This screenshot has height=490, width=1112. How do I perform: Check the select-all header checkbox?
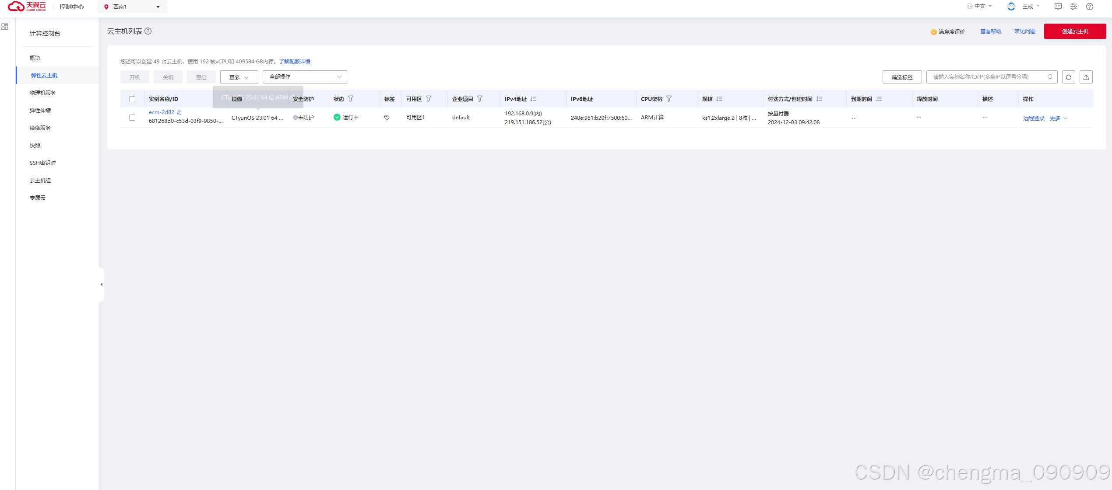(132, 99)
